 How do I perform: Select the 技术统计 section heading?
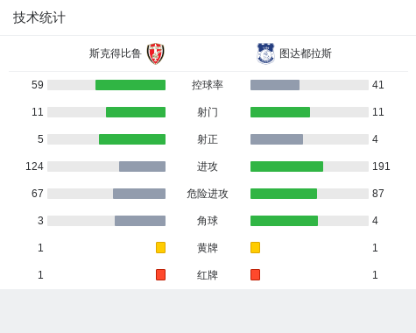pyautogui.click(x=39, y=18)
